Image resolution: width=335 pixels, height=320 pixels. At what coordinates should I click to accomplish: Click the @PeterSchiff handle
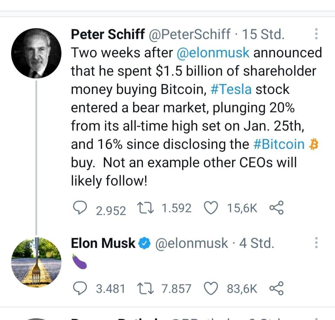(x=190, y=34)
